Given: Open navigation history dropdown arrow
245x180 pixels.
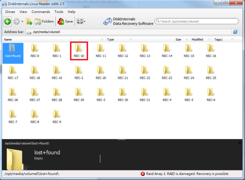Looking at the screenshot, I should [x=22, y=21].
